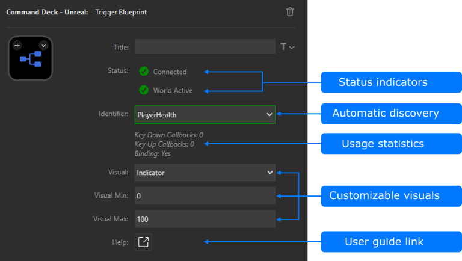This screenshot has width=462, height=261.
Task: Select the blueprint node graph icon
Action: click(x=30, y=59)
